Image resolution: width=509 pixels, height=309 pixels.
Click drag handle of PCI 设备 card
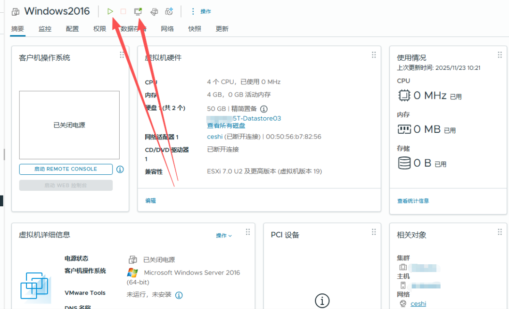coord(374,232)
